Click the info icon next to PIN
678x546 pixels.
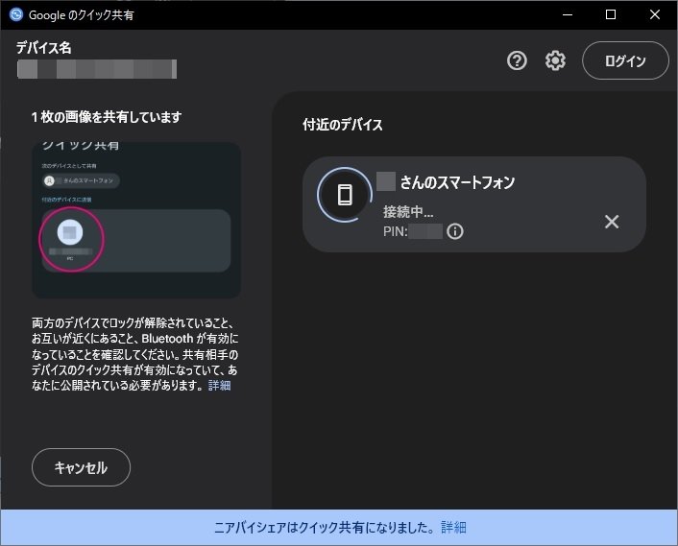point(455,231)
